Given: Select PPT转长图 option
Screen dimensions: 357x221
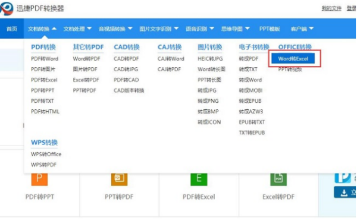Looking at the screenshot, I should [209, 80].
